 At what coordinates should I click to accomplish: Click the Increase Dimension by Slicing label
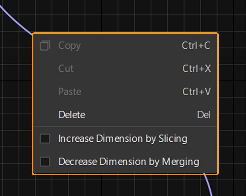pyautogui.click(x=123, y=139)
